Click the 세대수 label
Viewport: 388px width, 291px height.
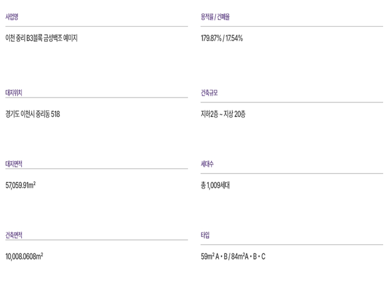(207, 164)
